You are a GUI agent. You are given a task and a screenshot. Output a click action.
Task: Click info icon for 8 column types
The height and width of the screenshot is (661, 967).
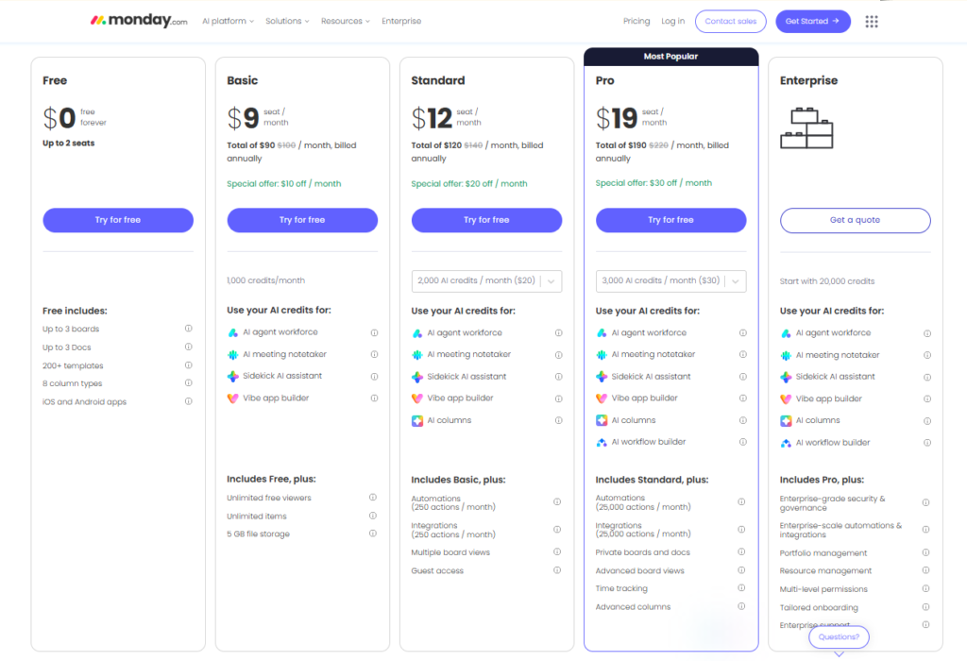(189, 383)
